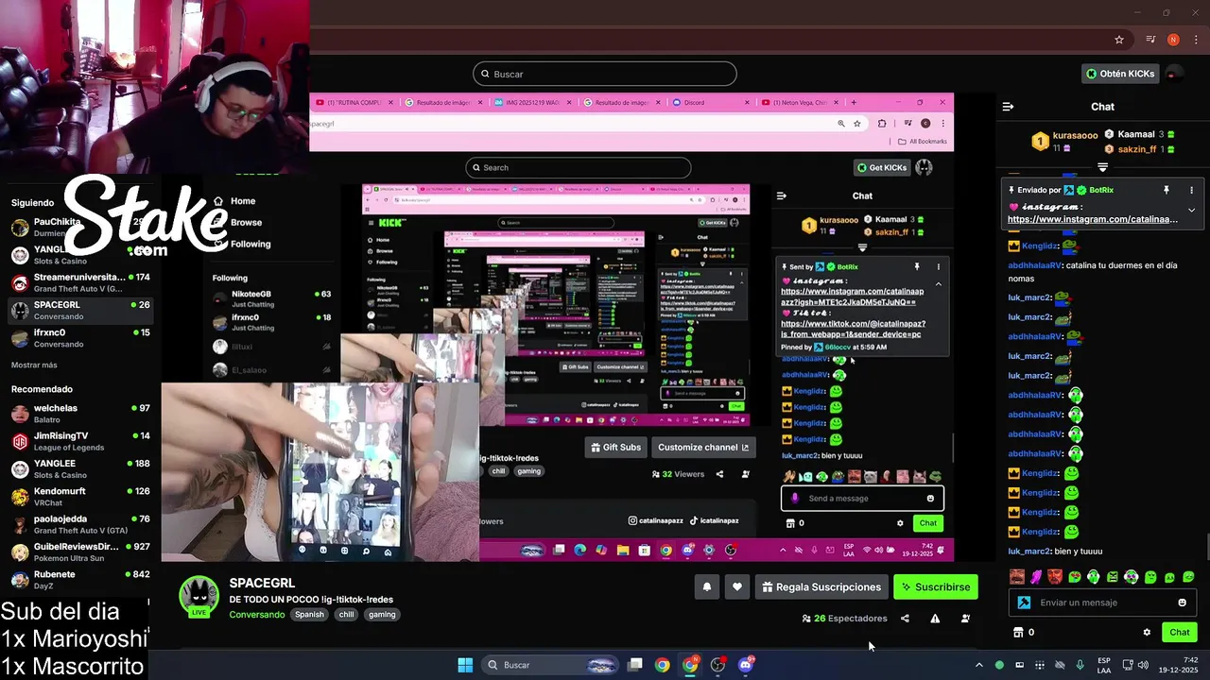This screenshot has width=1210, height=680.
Task: Click the Obtén KICKs button
Action: [x=1120, y=74]
